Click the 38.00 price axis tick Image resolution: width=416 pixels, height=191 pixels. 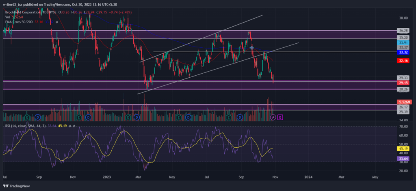coord(403,18)
